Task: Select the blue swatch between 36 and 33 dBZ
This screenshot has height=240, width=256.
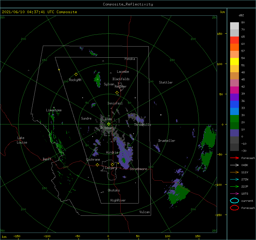Action: (x=234, y=104)
